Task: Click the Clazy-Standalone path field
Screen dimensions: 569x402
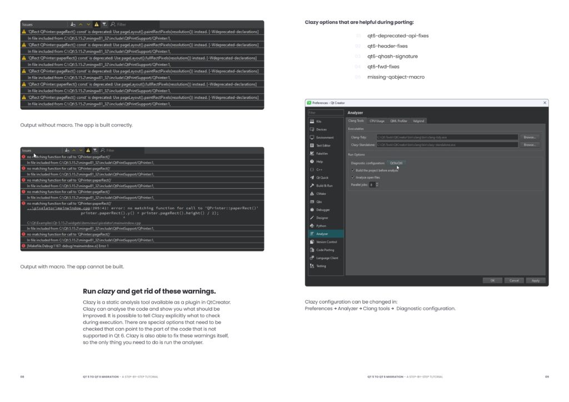Action: (446, 145)
